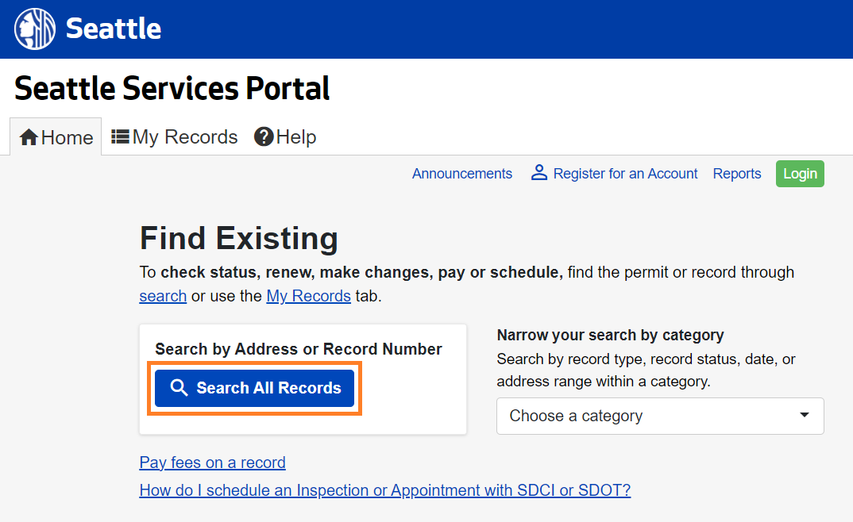Go to the Reports link
Screen dimensions: 853x522
point(736,174)
